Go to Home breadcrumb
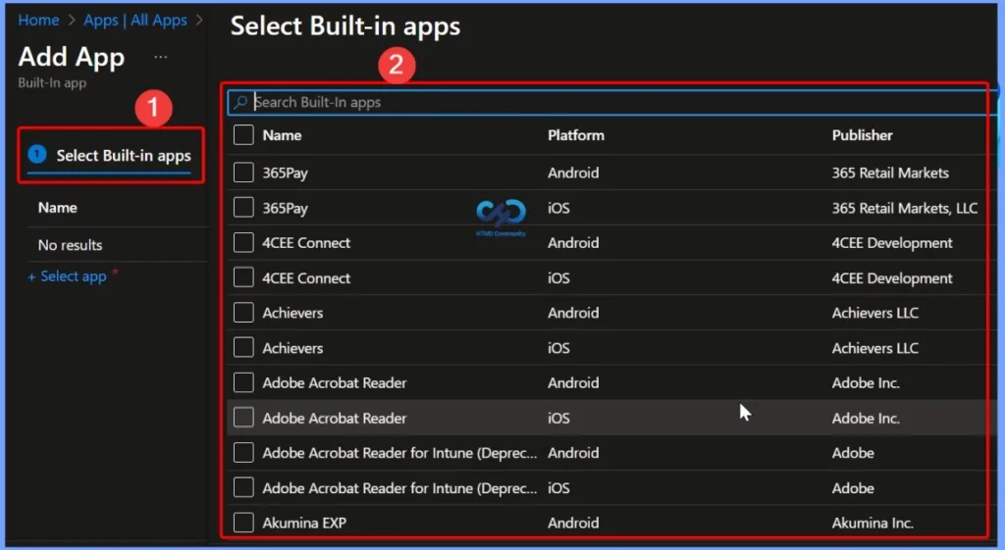This screenshot has width=1005, height=550. (38, 21)
